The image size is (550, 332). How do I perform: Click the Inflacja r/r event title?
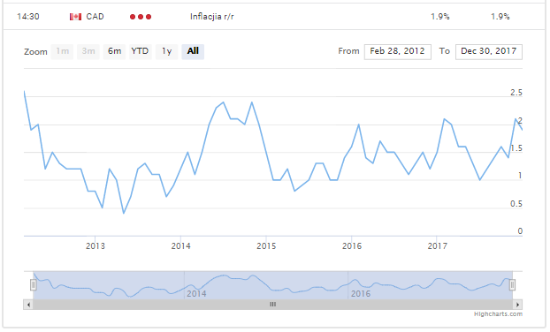(212, 17)
